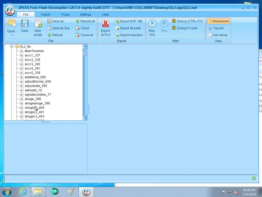Open the Help ribbon tab
262x197 pixels.
click(x=106, y=15)
